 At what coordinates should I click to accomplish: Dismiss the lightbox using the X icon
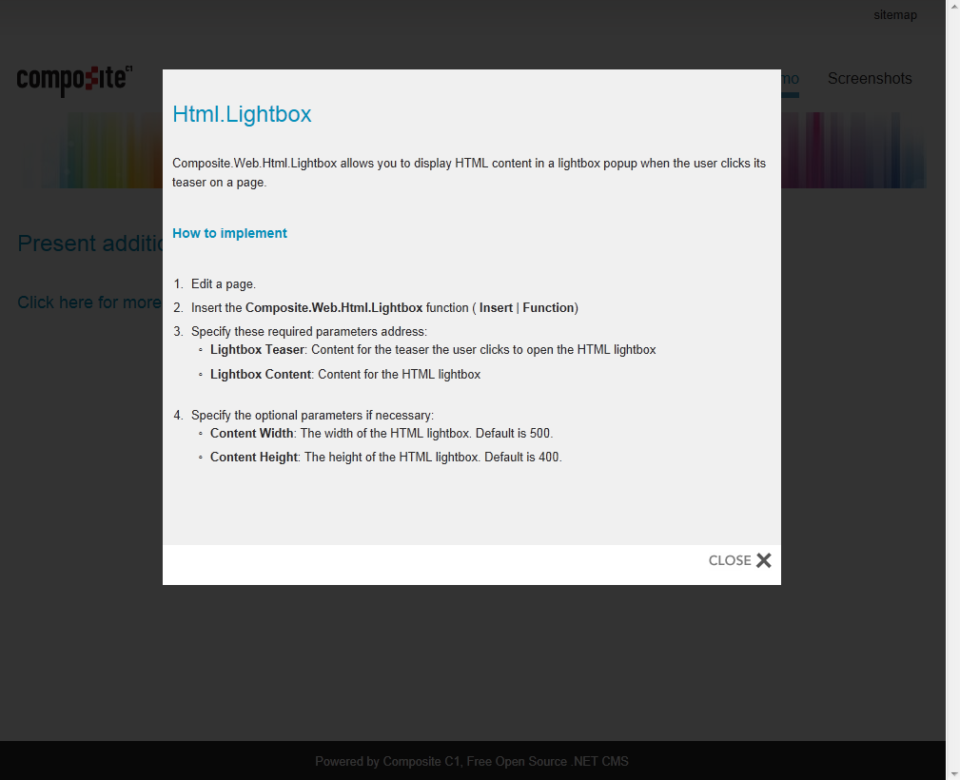click(x=764, y=560)
